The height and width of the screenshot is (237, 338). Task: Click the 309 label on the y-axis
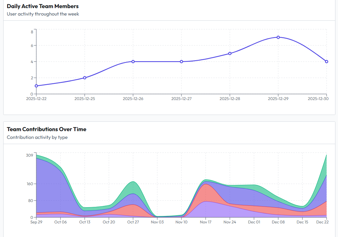point(30,154)
